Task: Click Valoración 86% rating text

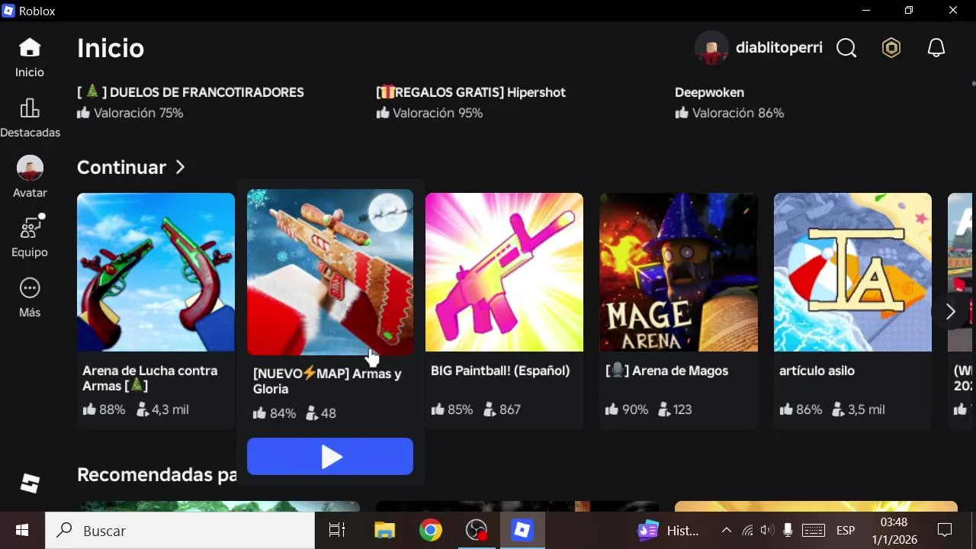Action: [729, 113]
